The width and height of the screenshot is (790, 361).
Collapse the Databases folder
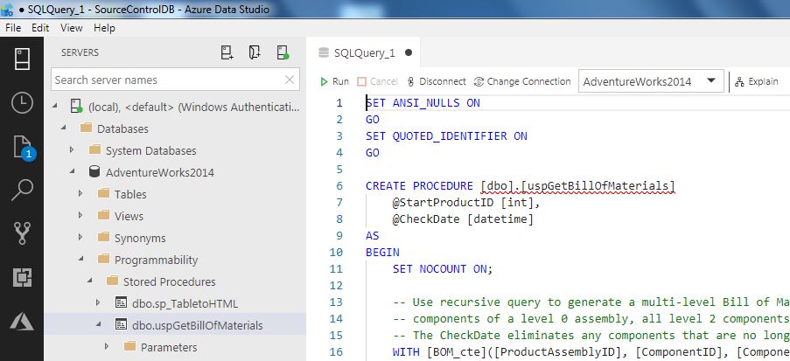(x=64, y=128)
